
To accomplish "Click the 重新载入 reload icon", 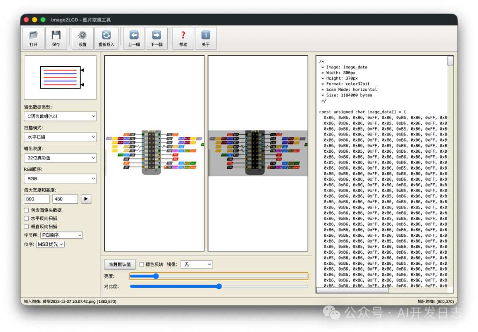I will tap(106, 38).
